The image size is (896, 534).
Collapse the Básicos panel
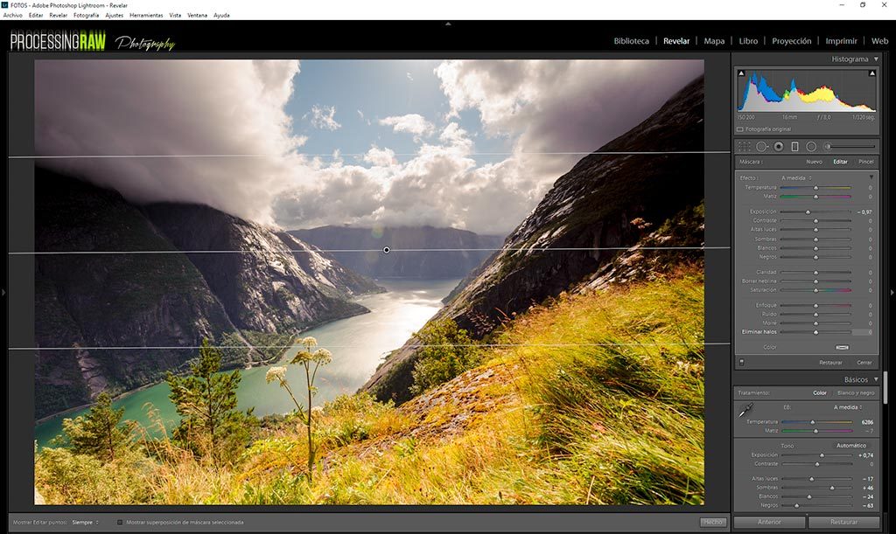pyautogui.click(x=876, y=379)
